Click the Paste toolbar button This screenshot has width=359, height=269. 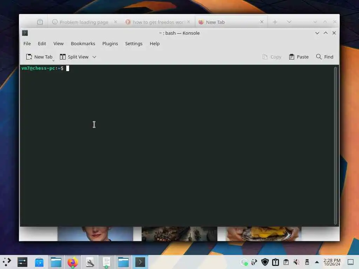(299, 57)
